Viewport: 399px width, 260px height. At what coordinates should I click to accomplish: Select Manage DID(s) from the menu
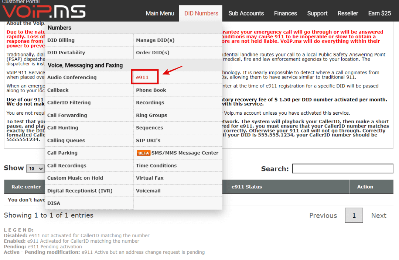tap(156, 40)
